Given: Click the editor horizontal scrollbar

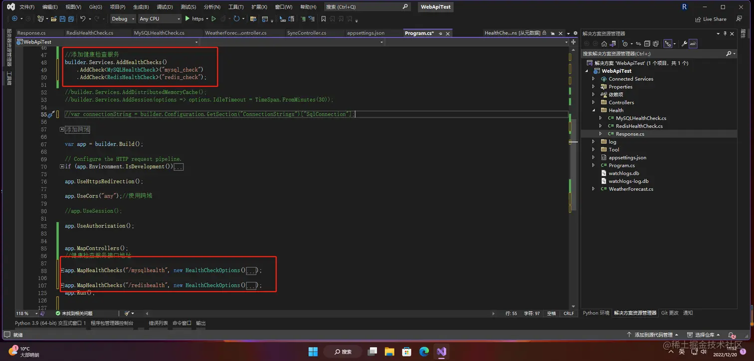Looking at the screenshot, I should [x=319, y=314].
